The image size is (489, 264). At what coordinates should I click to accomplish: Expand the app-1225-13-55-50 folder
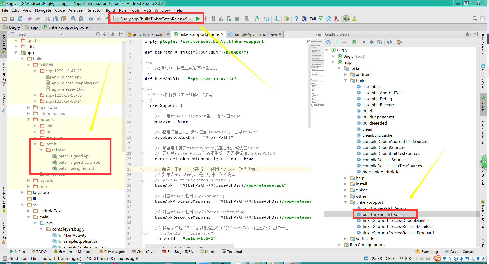tap(35, 95)
